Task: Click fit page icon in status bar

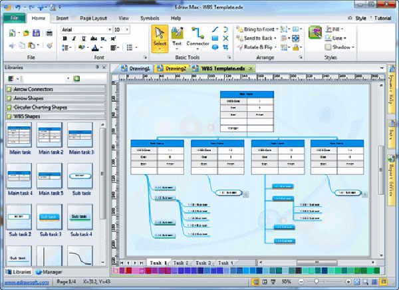Action: (x=356, y=281)
